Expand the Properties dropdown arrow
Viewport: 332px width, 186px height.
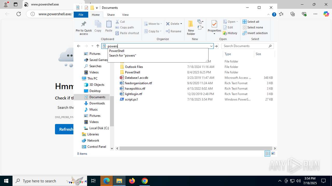point(214,34)
